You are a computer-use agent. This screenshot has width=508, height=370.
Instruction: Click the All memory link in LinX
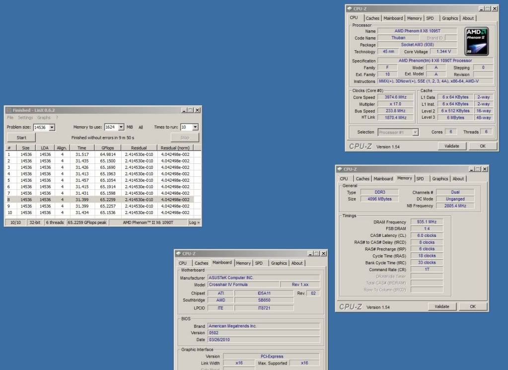pos(141,127)
